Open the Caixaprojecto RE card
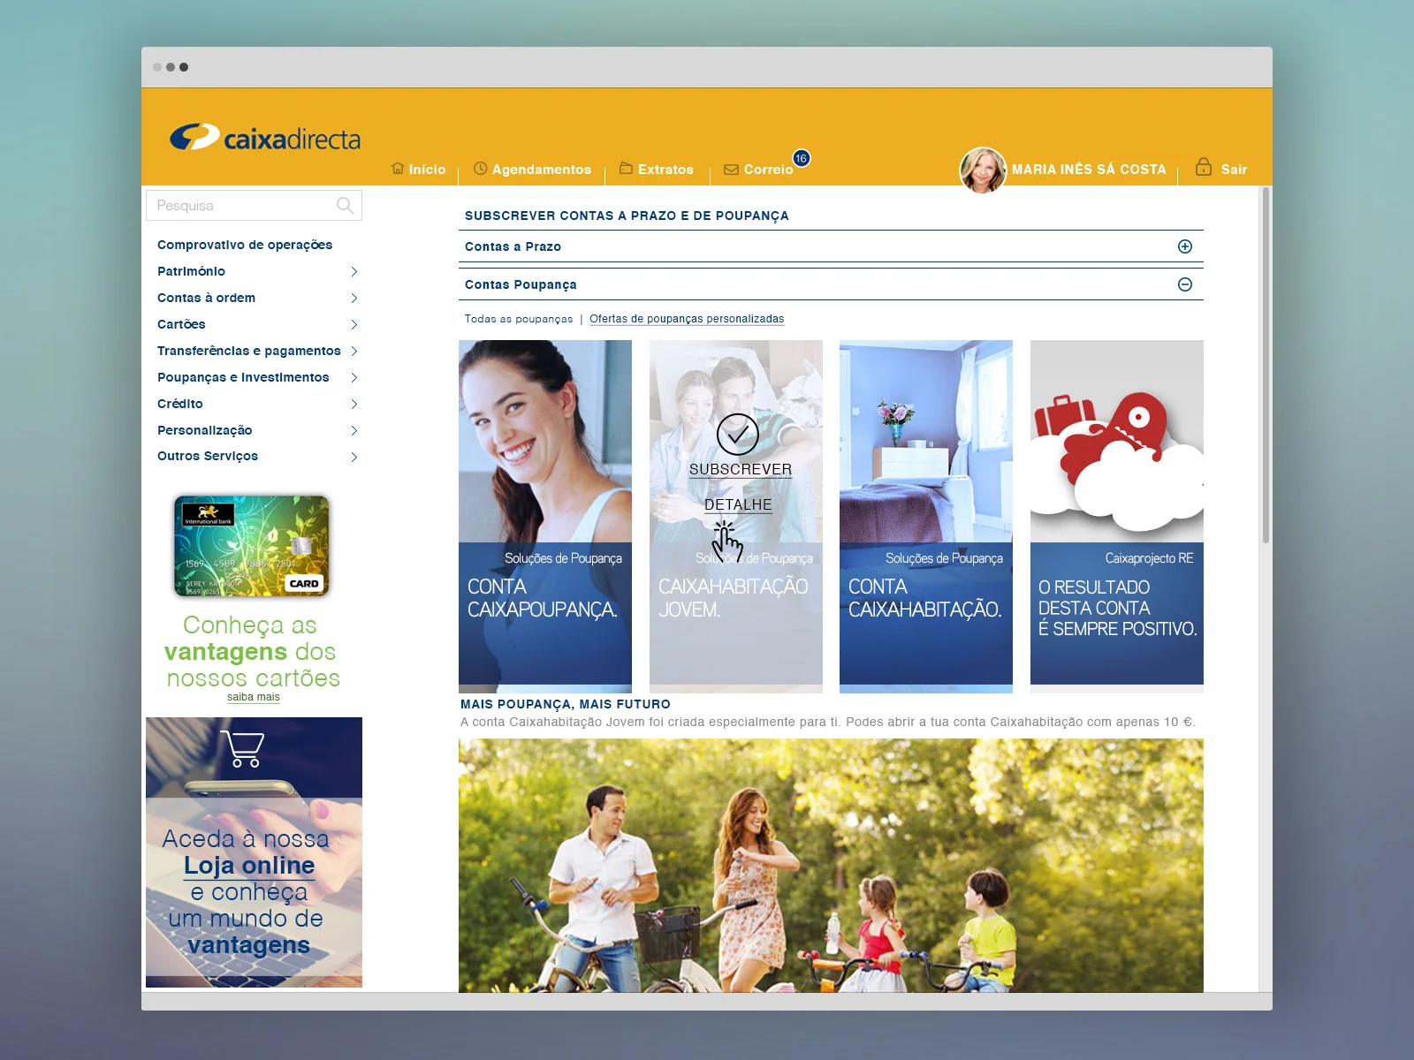 click(1117, 516)
